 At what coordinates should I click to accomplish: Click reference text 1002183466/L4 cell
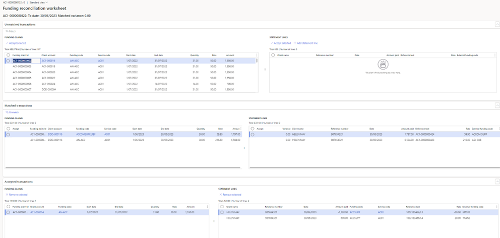(414, 218)
